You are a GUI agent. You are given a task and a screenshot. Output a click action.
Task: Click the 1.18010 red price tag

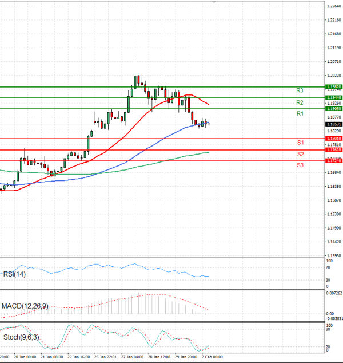pyautogui.click(x=334, y=139)
